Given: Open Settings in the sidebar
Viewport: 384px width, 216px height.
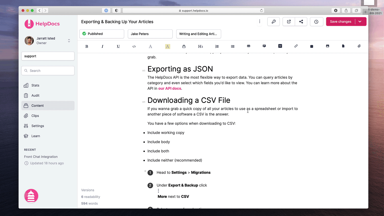Looking at the screenshot, I should [48, 126].
